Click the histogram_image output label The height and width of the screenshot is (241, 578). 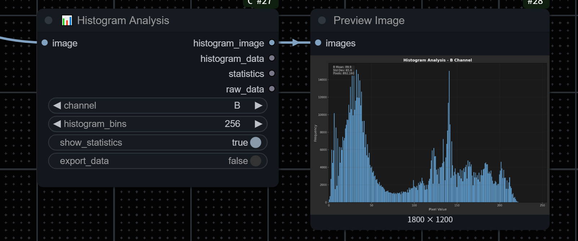click(228, 43)
